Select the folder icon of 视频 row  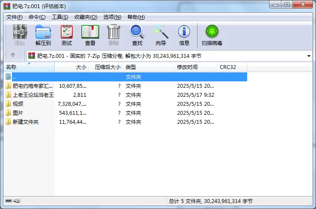pyautogui.click(x=8, y=104)
